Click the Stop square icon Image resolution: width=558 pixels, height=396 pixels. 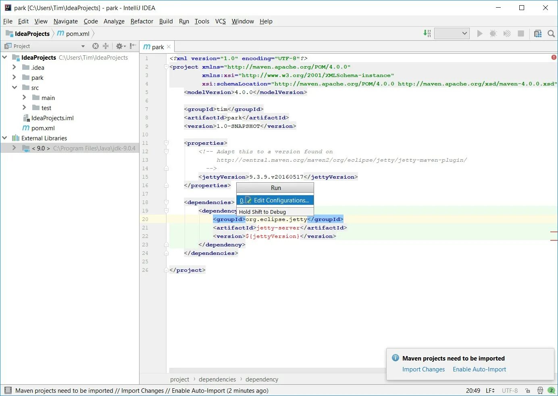(x=521, y=33)
